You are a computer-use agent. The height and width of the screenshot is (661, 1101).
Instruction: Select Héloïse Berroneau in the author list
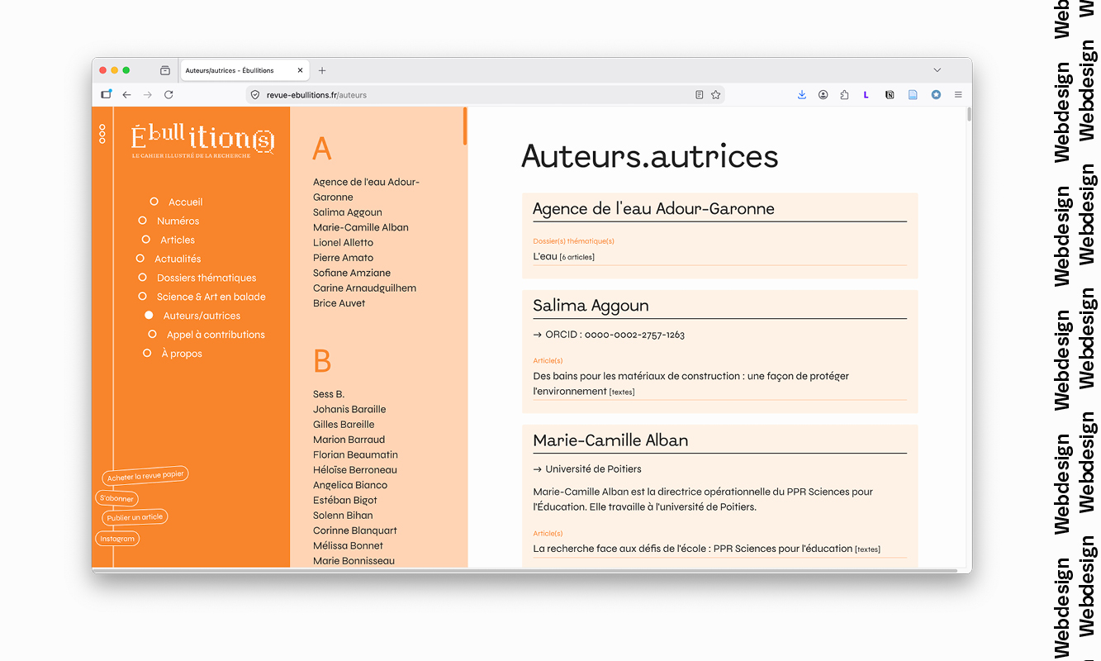[x=355, y=470]
